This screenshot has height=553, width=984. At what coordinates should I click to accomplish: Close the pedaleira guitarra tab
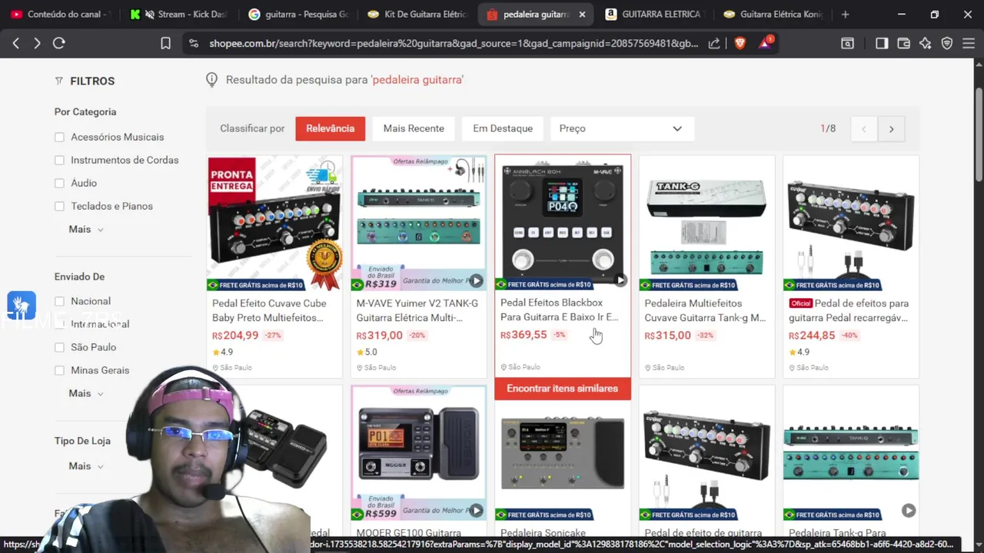coord(582,14)
